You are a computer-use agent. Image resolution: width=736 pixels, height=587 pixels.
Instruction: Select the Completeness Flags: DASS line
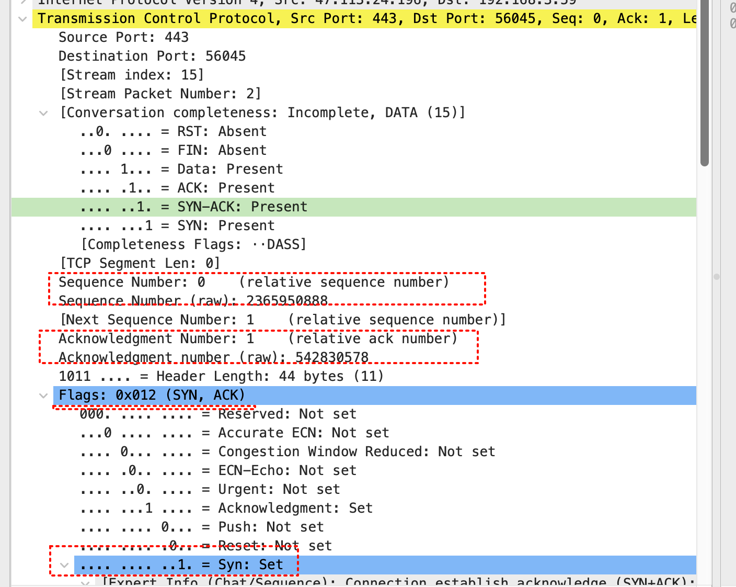193,245
